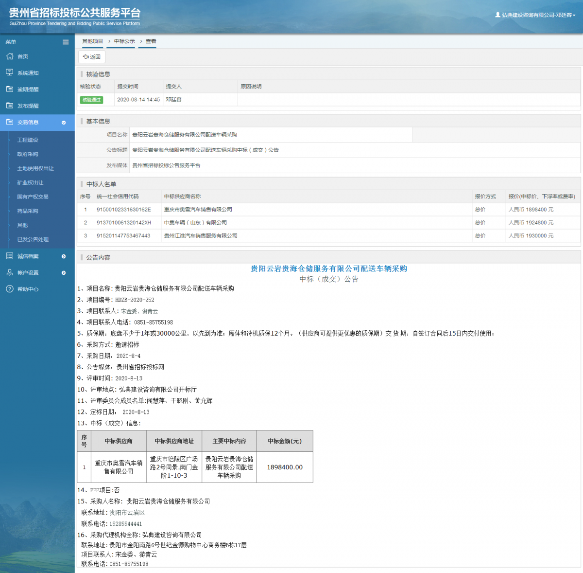Image resolution: width=583 pixels, height=573 pixels.
Task: Click the green 核验通过 status badge
Action: tap(91, 100)
